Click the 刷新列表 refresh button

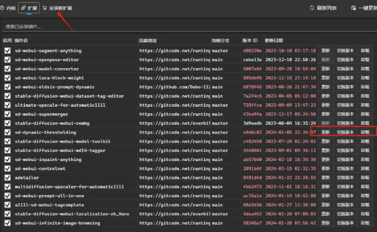pyautogui.click(x=323, y=8)
